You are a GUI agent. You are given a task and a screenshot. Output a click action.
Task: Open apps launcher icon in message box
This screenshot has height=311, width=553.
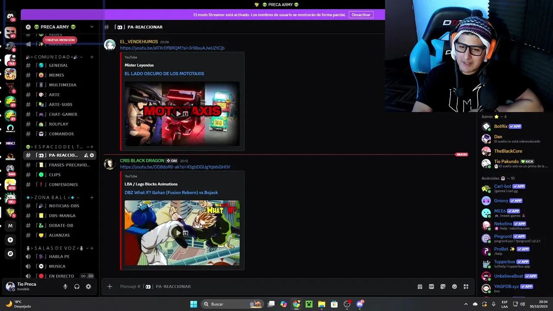466,286
